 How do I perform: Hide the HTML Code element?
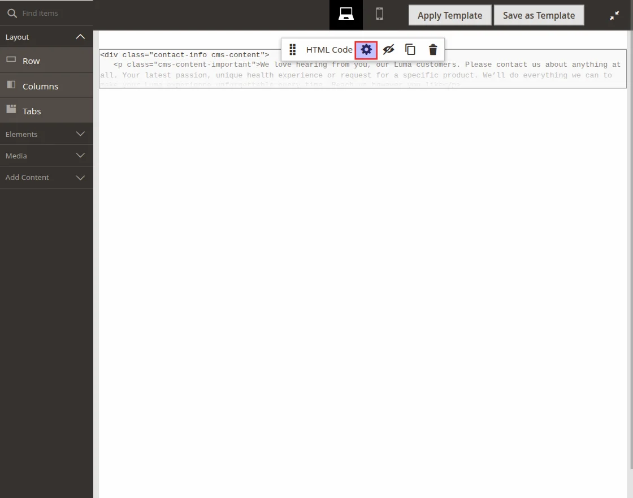(x=388, y=50)
